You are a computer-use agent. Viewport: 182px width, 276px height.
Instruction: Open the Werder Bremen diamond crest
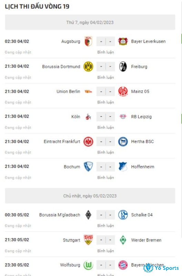coord(123,240)
